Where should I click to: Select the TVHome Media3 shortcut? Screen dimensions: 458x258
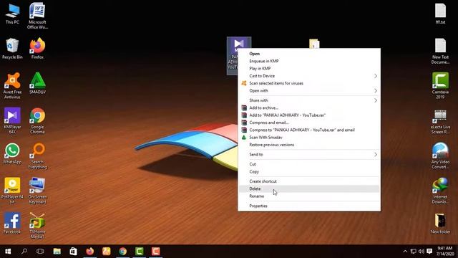[x=37, y=226]
